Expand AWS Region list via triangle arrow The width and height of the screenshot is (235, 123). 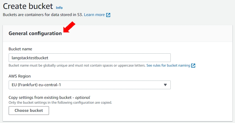tap(165, 85)
